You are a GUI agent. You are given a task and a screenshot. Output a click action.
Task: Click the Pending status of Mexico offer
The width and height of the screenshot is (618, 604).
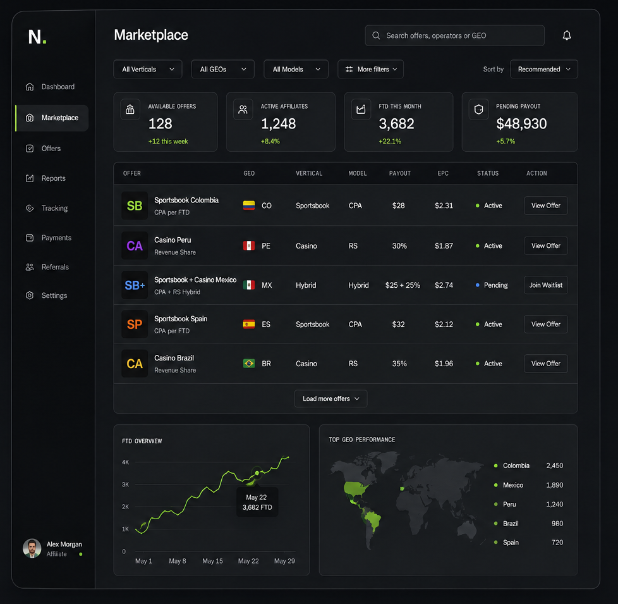pos(492,285)
